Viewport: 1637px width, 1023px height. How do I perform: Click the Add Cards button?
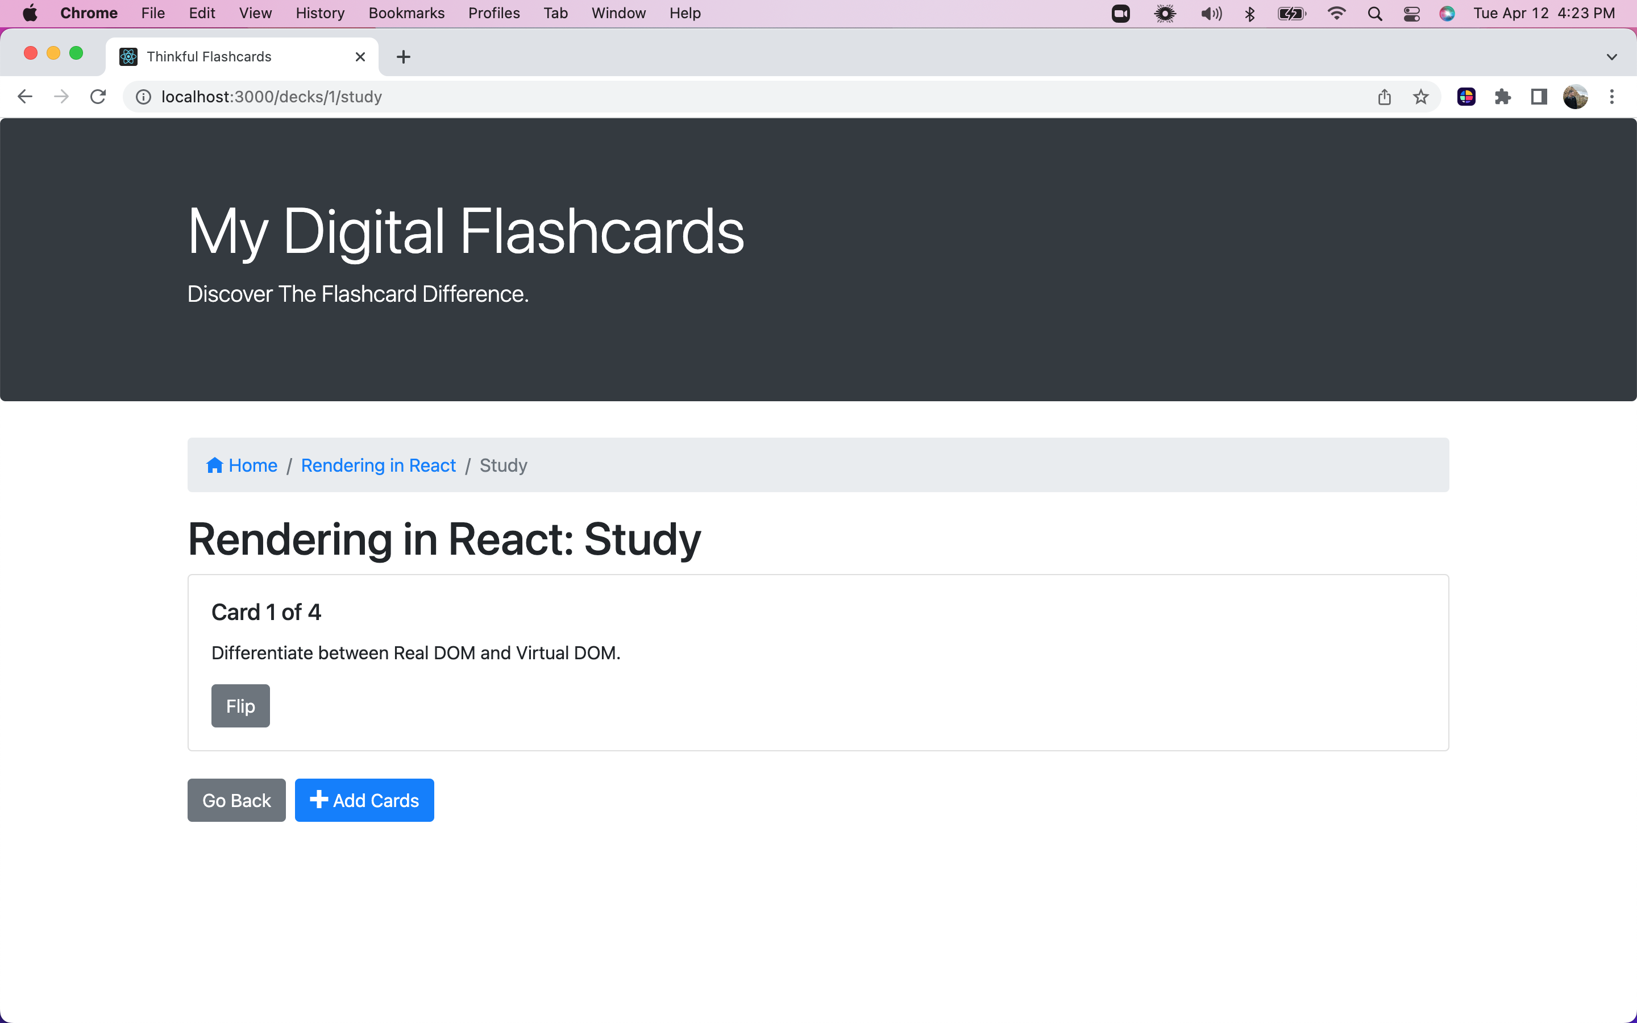tap(364, 800)
